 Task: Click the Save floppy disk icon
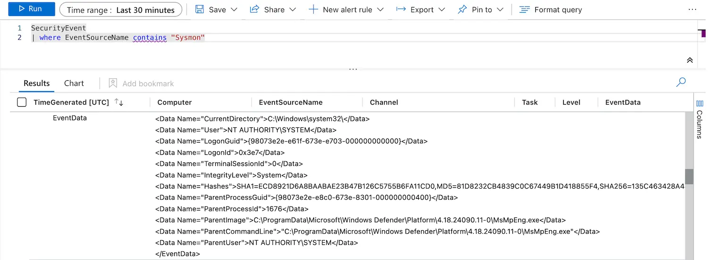200,9
